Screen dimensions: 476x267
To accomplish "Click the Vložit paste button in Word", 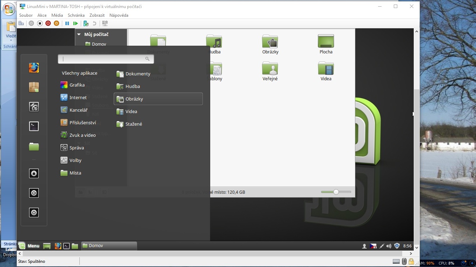I will [11, 31].
